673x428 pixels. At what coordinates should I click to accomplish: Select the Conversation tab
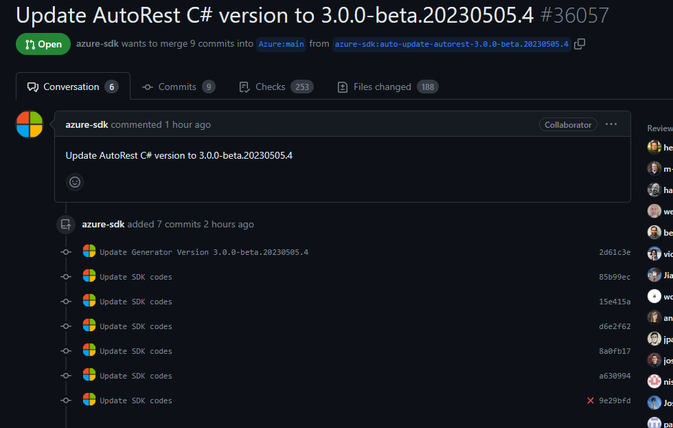tap(72, 86)
